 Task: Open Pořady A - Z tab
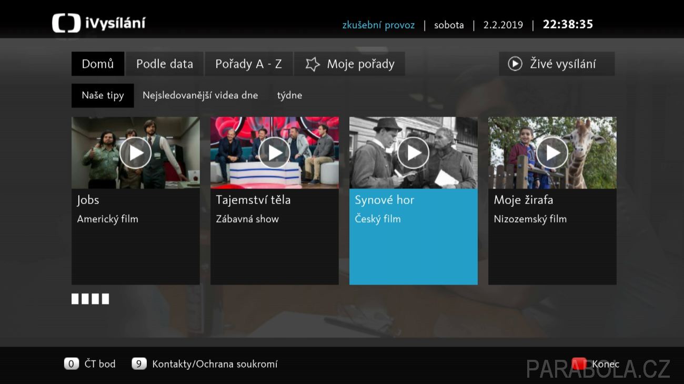(x=249, y=64)
